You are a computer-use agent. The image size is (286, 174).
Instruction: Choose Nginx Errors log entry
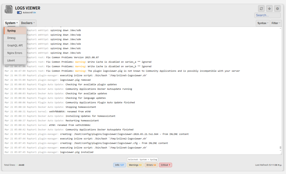click(15, 53)
